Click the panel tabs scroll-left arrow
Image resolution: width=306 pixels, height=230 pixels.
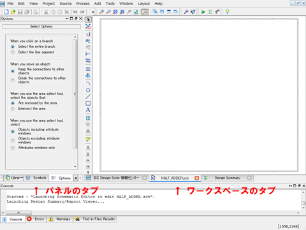tap(76, 178)
